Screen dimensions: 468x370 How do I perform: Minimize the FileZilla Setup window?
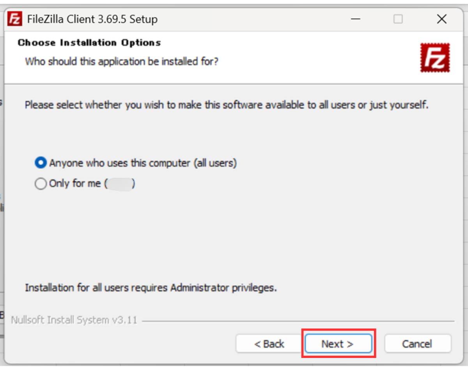[x=355, y=19]
